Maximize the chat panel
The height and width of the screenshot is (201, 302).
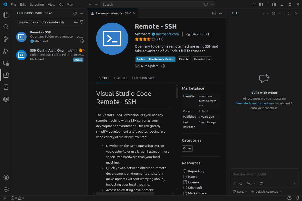coord(290,13)
